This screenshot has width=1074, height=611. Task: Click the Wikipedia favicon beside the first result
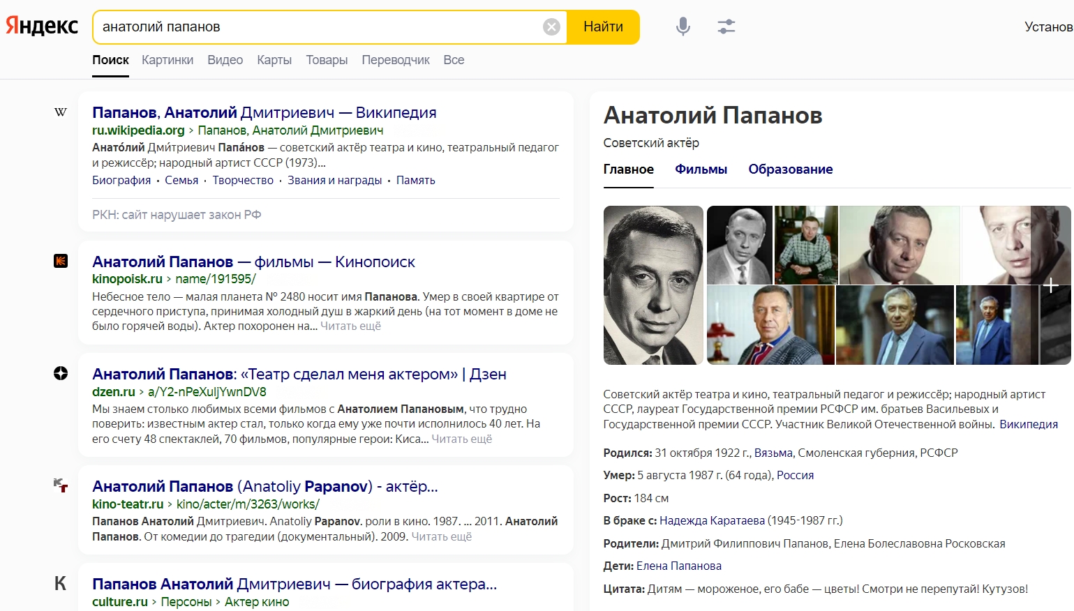tap(61, 112)
